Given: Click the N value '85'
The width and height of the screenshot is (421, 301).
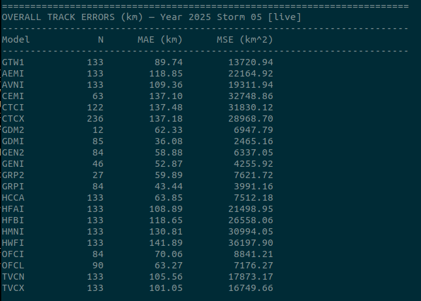Looking at the screenshot, I should 98,141.
